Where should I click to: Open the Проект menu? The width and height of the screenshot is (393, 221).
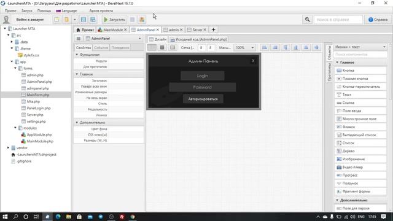click(x=10, y=11)
